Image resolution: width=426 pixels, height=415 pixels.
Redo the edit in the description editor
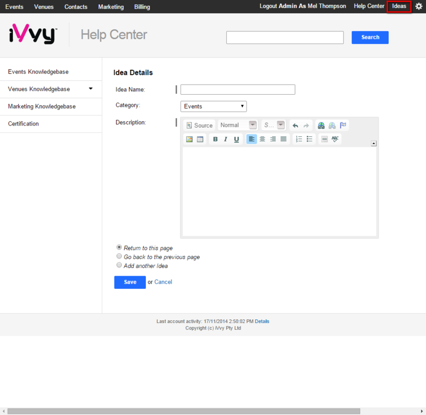pos(306,126)
